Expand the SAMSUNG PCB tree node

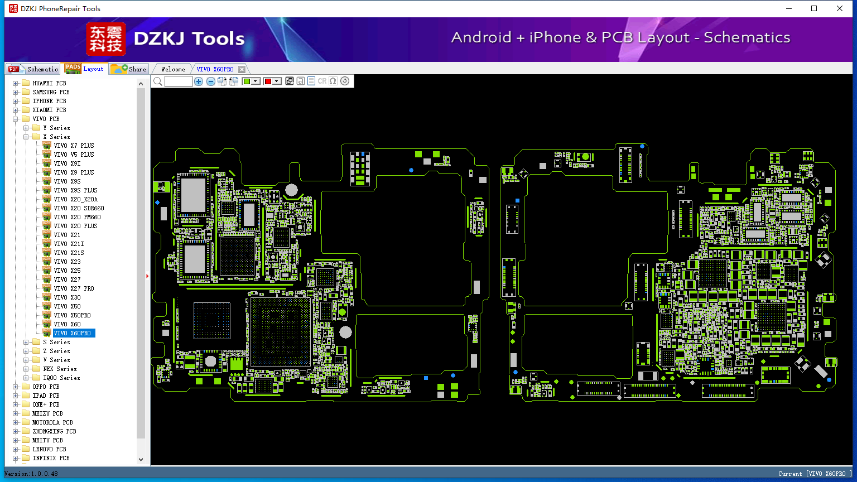tap(16, 92)
